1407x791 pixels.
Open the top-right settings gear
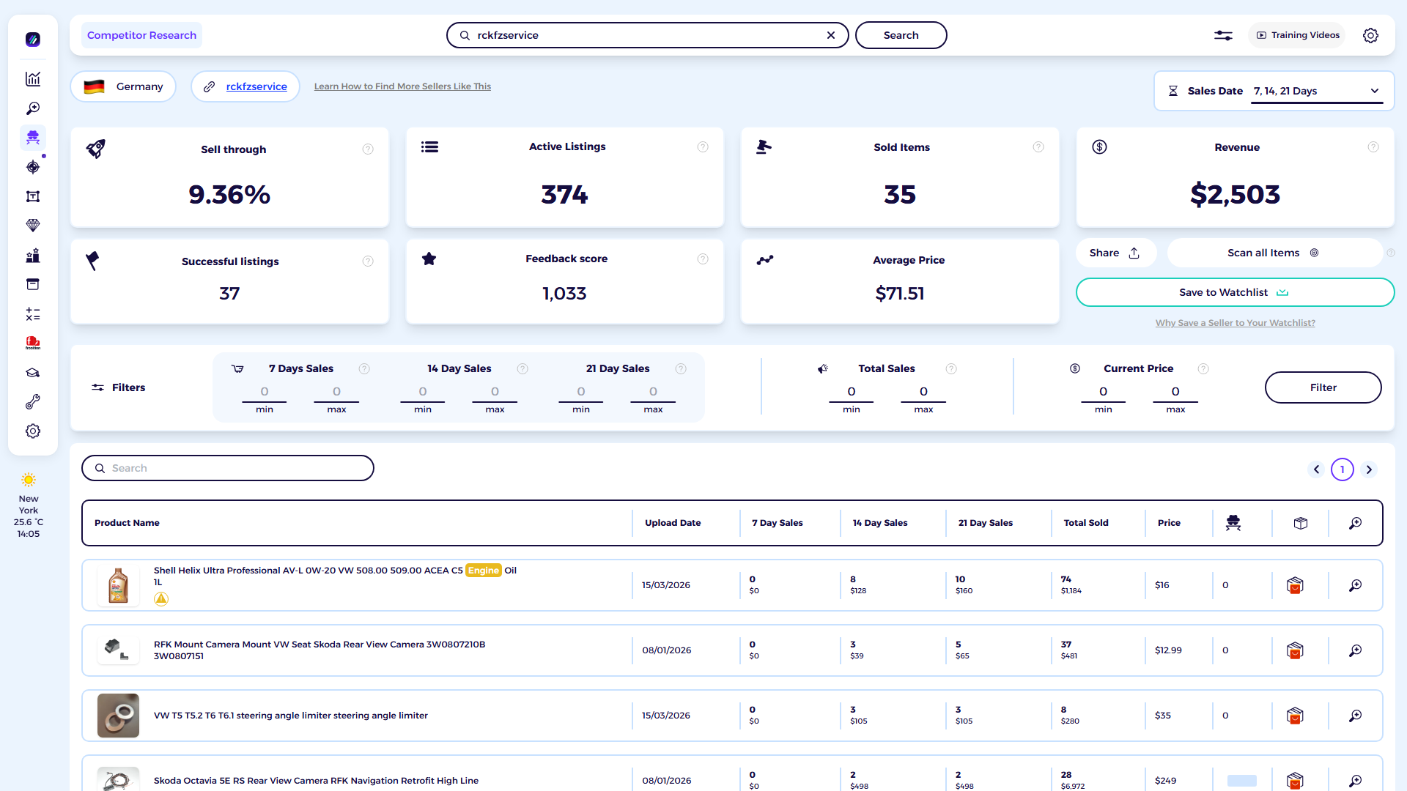pyautogui.click(x=1370, y=35)
